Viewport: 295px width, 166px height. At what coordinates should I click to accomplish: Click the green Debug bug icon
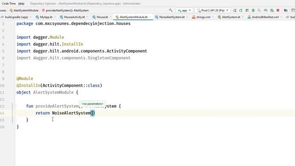253,10
